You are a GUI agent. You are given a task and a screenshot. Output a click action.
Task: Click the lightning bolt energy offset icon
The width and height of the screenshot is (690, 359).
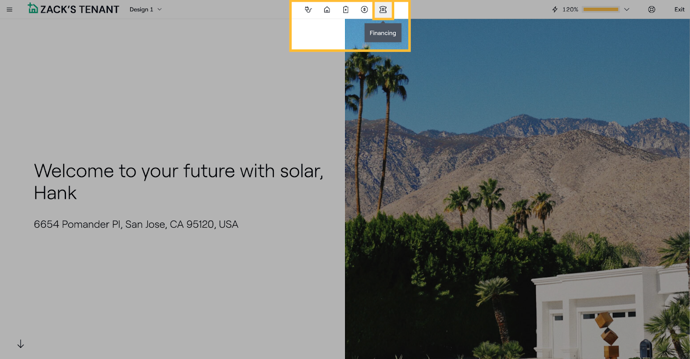(555, 9)
